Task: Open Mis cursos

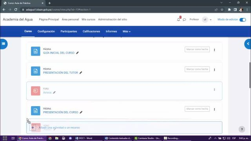Action: (88, 20)
